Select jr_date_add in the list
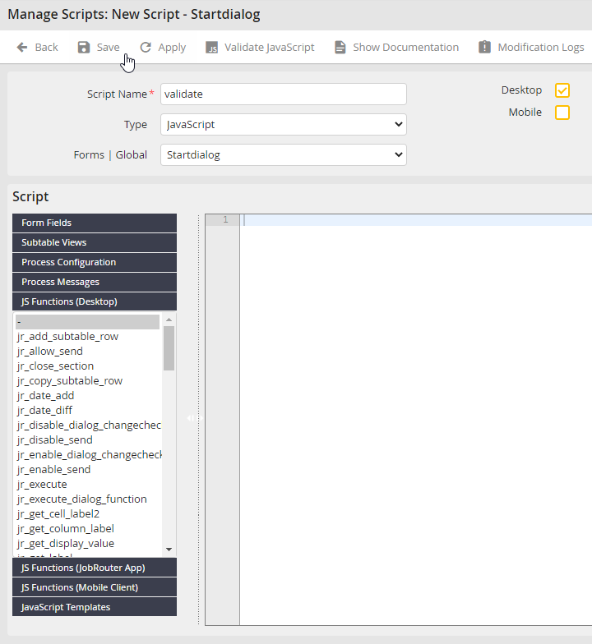 (87, 396)
